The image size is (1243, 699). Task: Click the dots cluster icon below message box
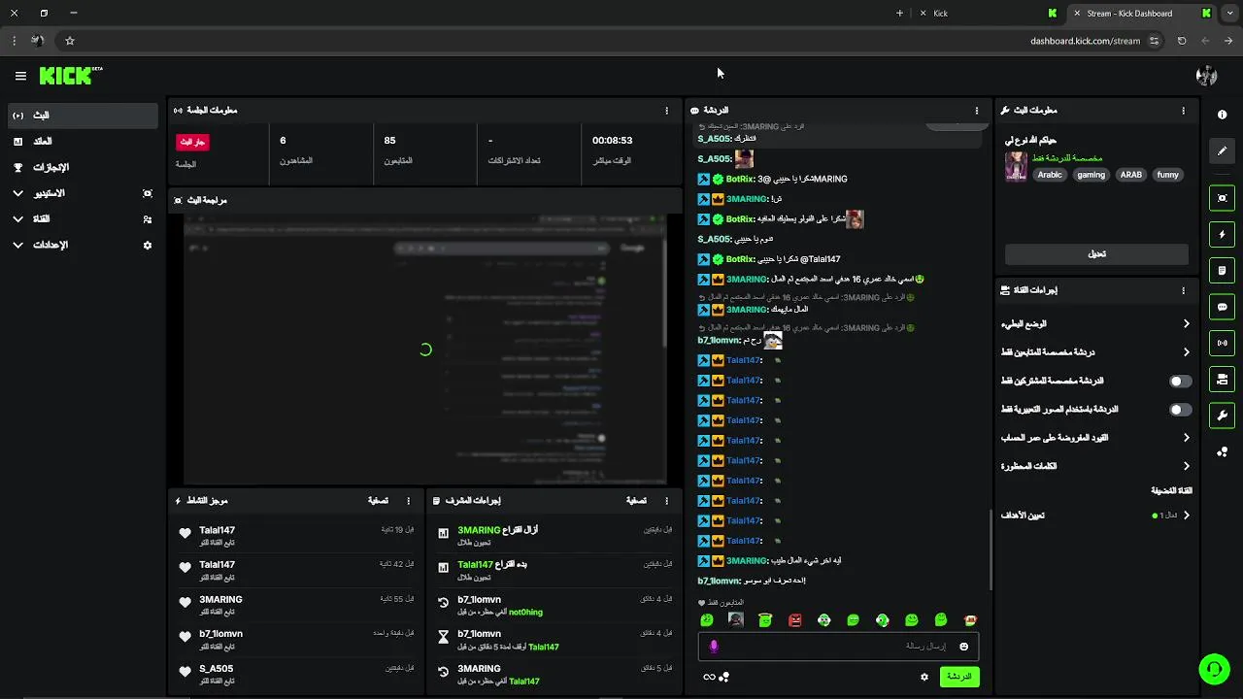(724, 677)
